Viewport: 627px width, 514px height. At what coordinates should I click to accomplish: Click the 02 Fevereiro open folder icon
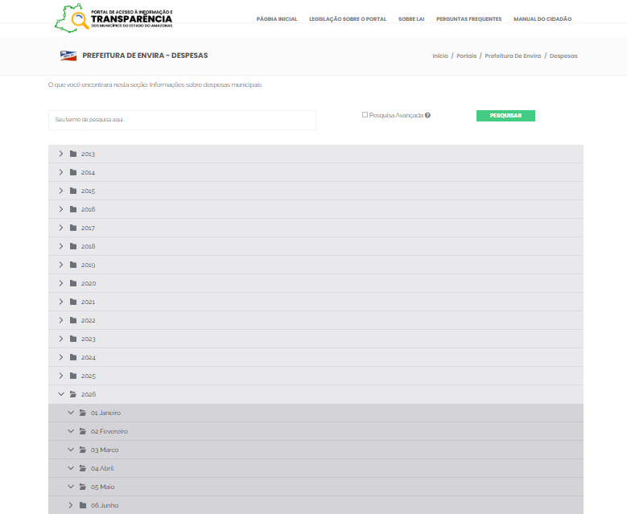(83, 431)
